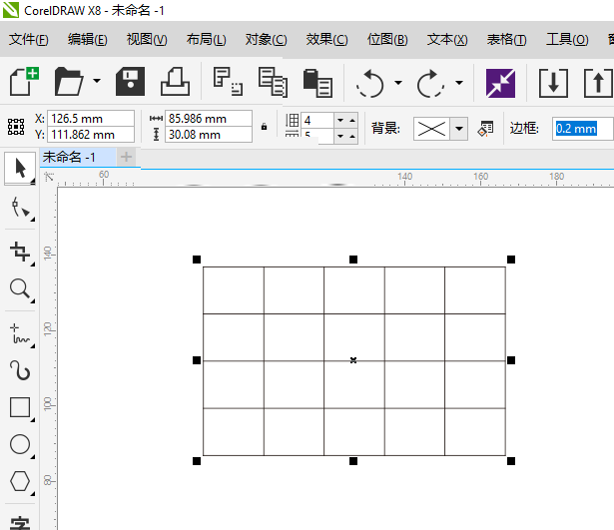Image resolution: width=614 pixels, height=530 pixels.
Task: Toggle the lock ratio padlock
Action: (264, 127)
